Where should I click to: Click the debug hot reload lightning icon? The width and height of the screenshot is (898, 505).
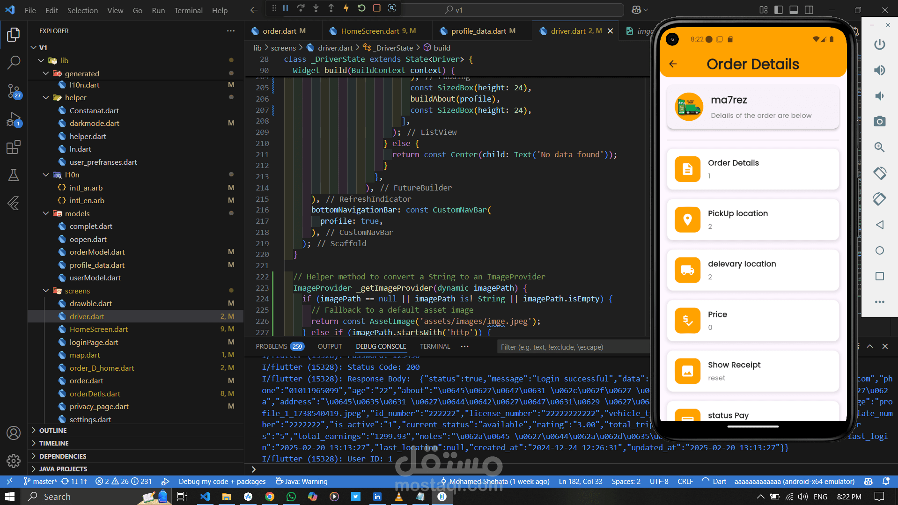(346, 8)
